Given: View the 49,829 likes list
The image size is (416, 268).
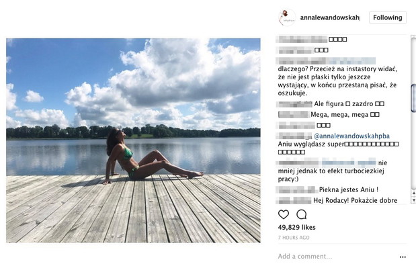Looking at the screenshot, I should coord(296,227).
